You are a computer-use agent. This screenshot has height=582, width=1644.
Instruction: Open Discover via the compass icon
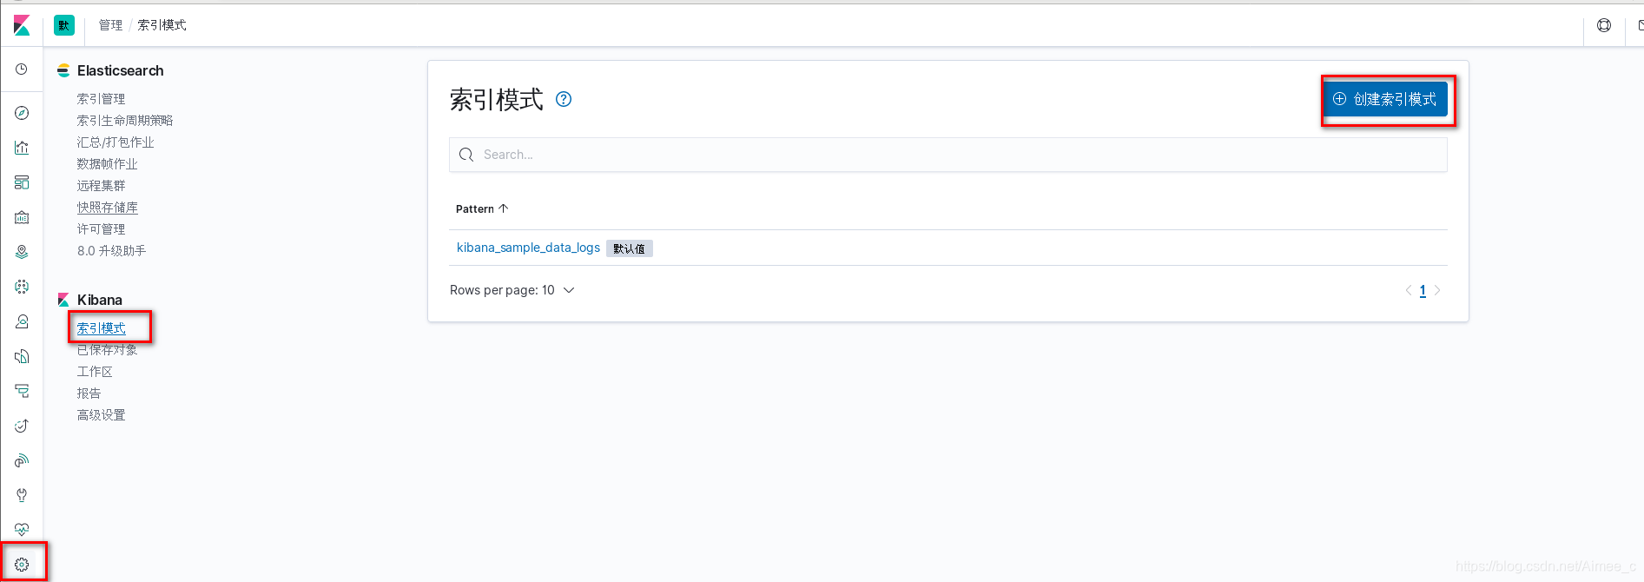(22, 113)
